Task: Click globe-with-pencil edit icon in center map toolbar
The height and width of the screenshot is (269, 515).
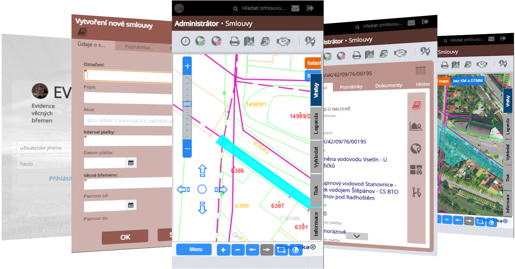Action: [x=200, y=41]
